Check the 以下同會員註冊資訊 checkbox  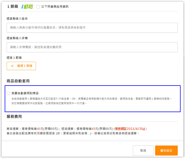[x=38, y=7]
